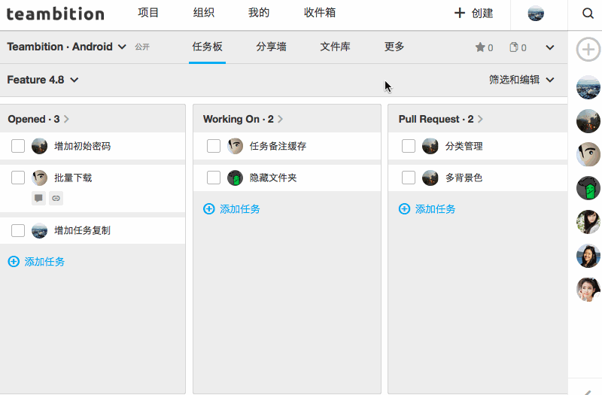Check off the 增加初始密码 task
Image resolution: width=602 pixels, height=395 pixels.
[x=18, y=146]
